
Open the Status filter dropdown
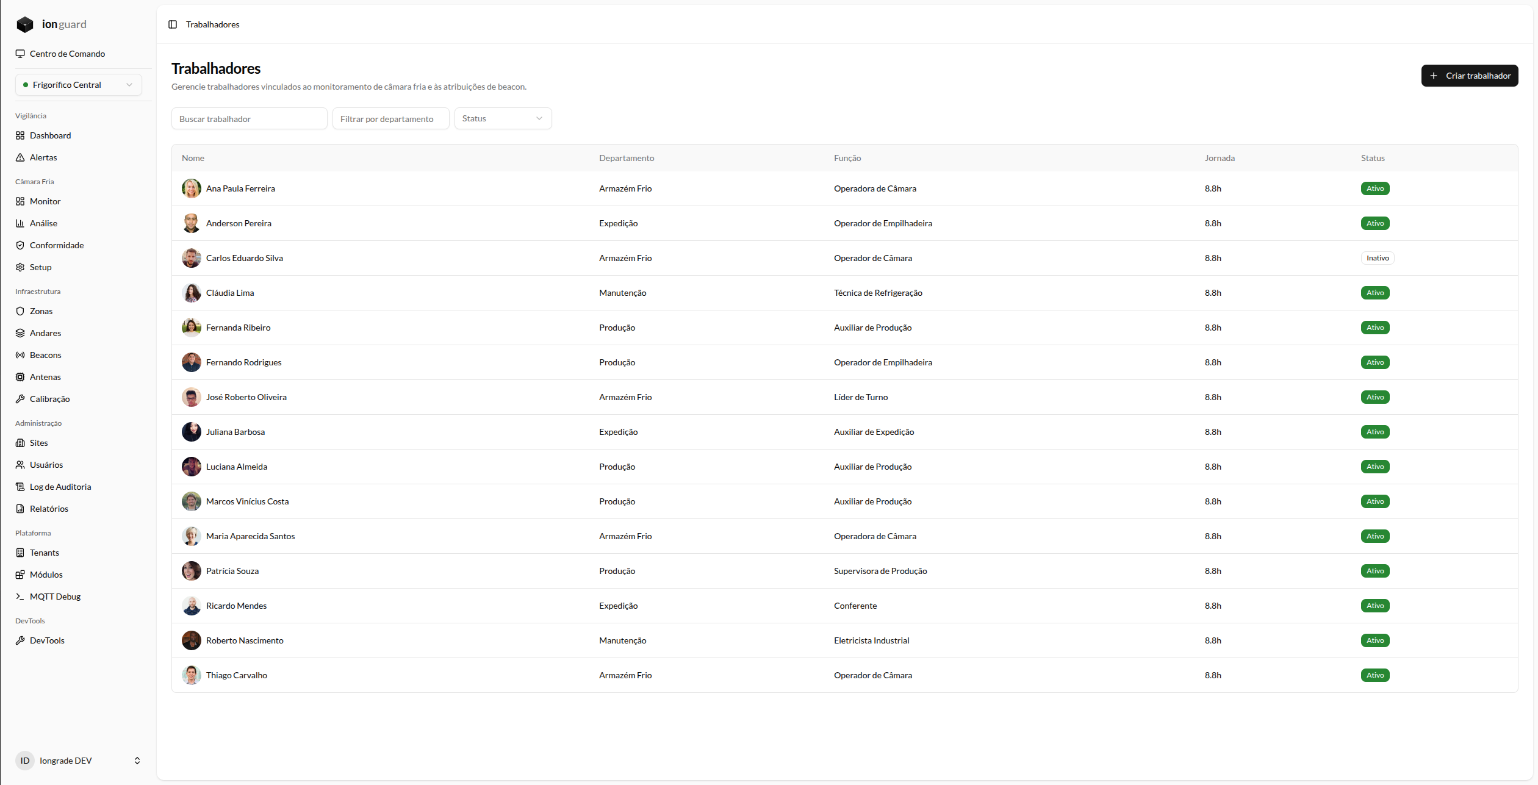[503, 118]
